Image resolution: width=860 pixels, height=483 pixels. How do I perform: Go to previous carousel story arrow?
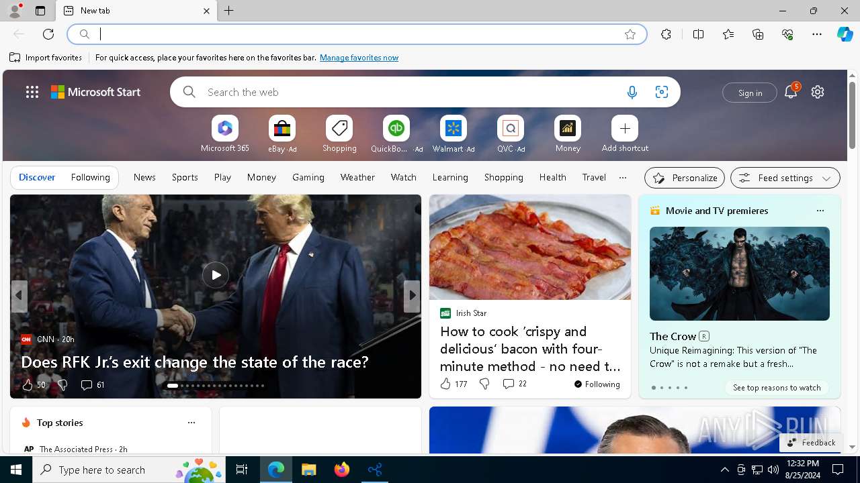tap(19, 296)
